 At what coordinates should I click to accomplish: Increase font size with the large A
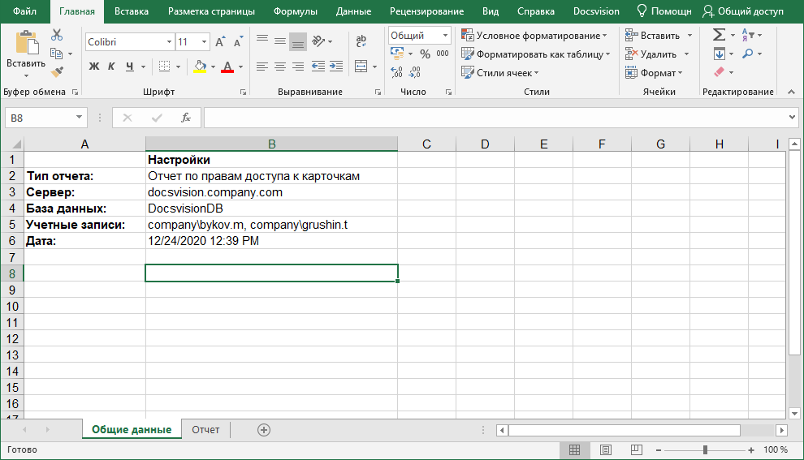point(220,41)
